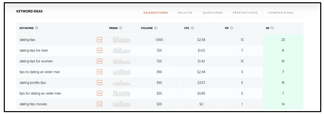Click help icon next to Keyword header
This screenshot has height=114, width=324.
pyautogui.click(x=37, y=28)
